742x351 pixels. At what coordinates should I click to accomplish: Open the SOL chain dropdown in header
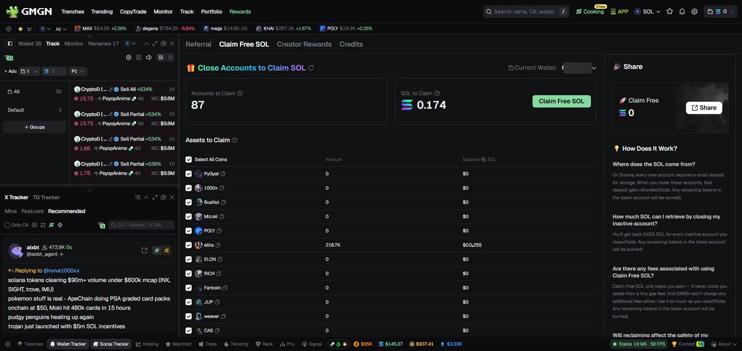click(x=647, y=11)
